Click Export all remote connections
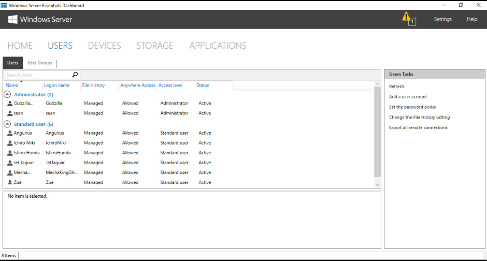This screenshot has height=261, width=487. [418, 127]
